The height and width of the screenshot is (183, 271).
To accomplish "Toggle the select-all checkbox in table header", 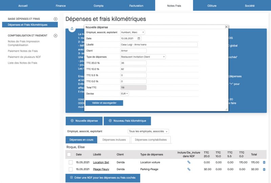I will 69,155.
